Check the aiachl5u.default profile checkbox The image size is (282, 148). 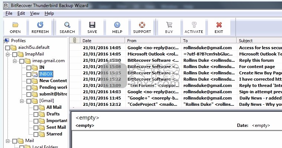pyautogui.click(x=7, y=48)
